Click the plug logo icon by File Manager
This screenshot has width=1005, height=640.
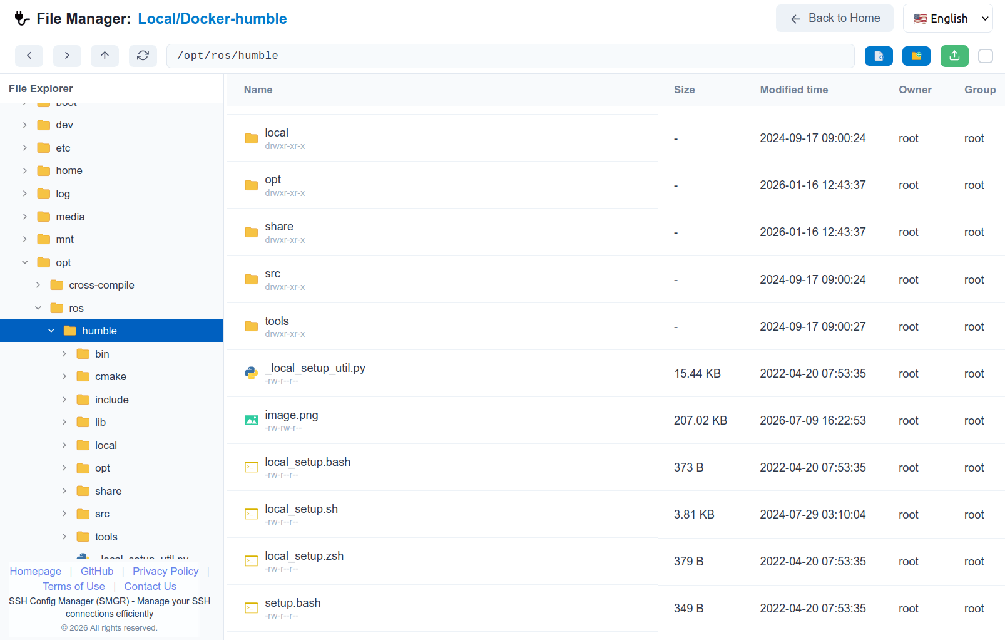pyautogui.click(x=22, y=18)
